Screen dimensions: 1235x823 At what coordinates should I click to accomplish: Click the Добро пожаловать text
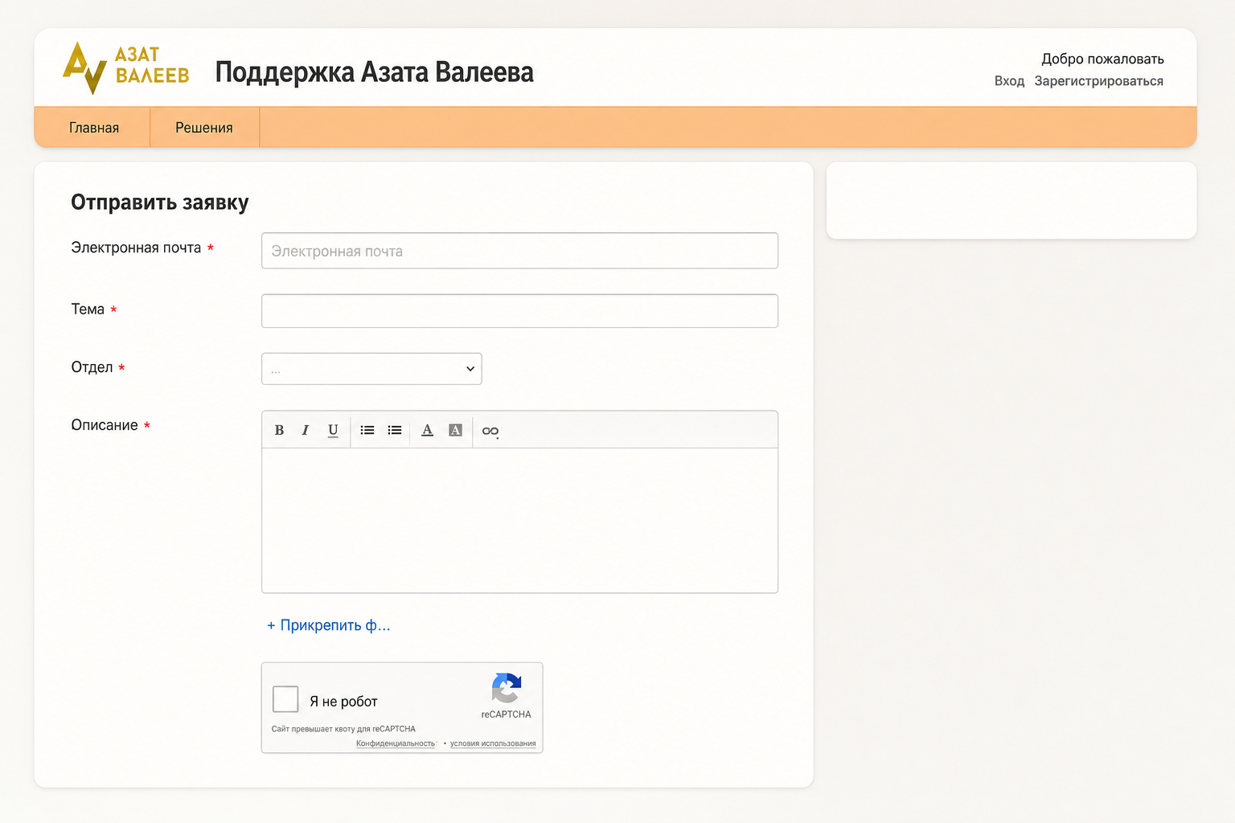pos(1102,59)
